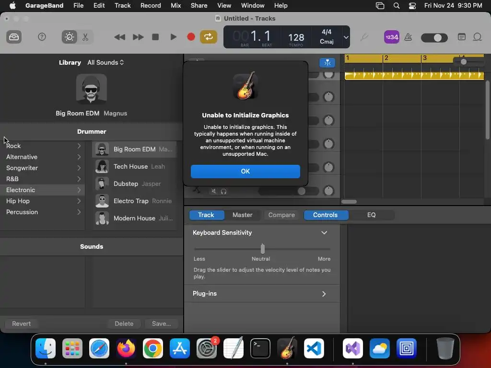Click the horizontal zoom slider above ruler

[x=469, y=62]
